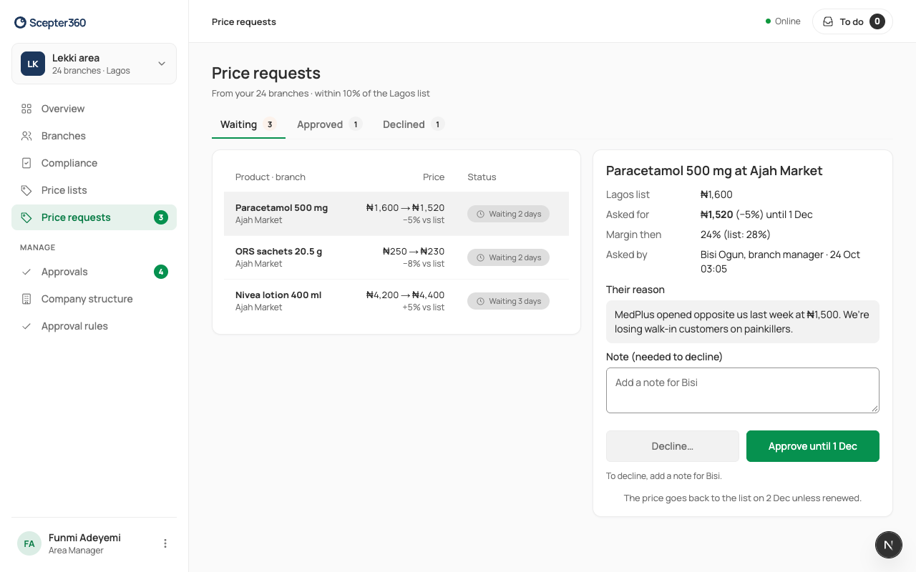The image size is (916, 572).
Task: Open the user options three-dot menu
Action: pyautogui.click(x=165, y=543)
